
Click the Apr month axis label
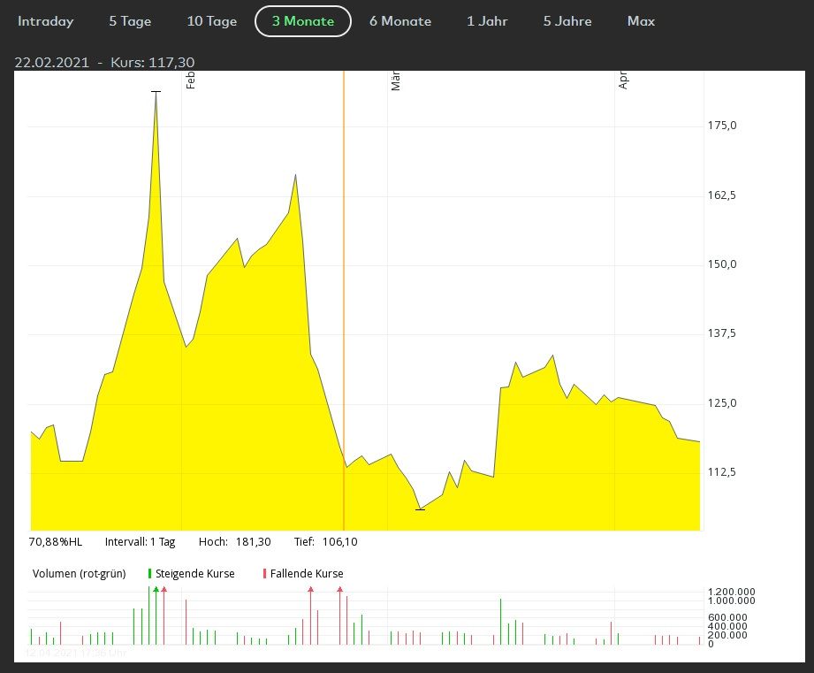[623, 80]
